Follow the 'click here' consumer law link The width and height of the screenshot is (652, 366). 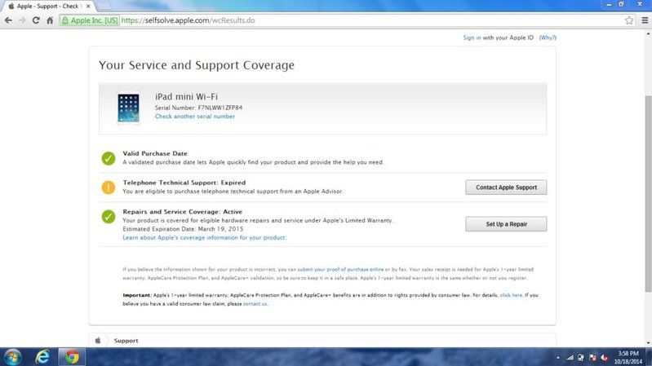[511, 295]
